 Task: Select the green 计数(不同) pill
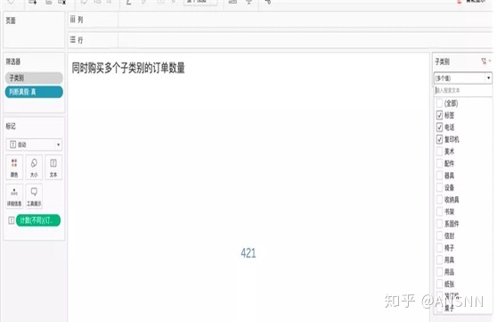tap(38, 220)
